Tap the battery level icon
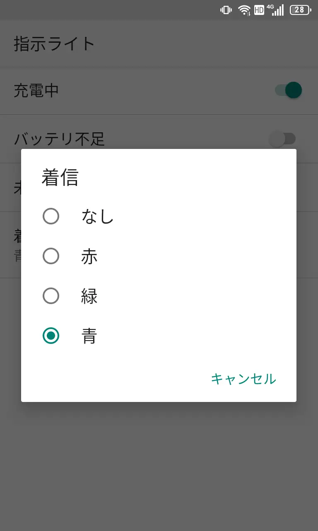The width and height of the screenshot is (318, 531). tap(300, 10)
